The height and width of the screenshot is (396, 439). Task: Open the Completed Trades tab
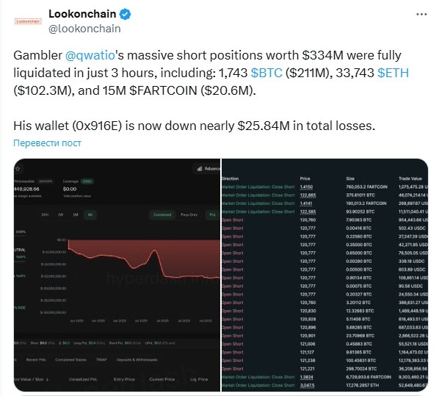point(70,359)
